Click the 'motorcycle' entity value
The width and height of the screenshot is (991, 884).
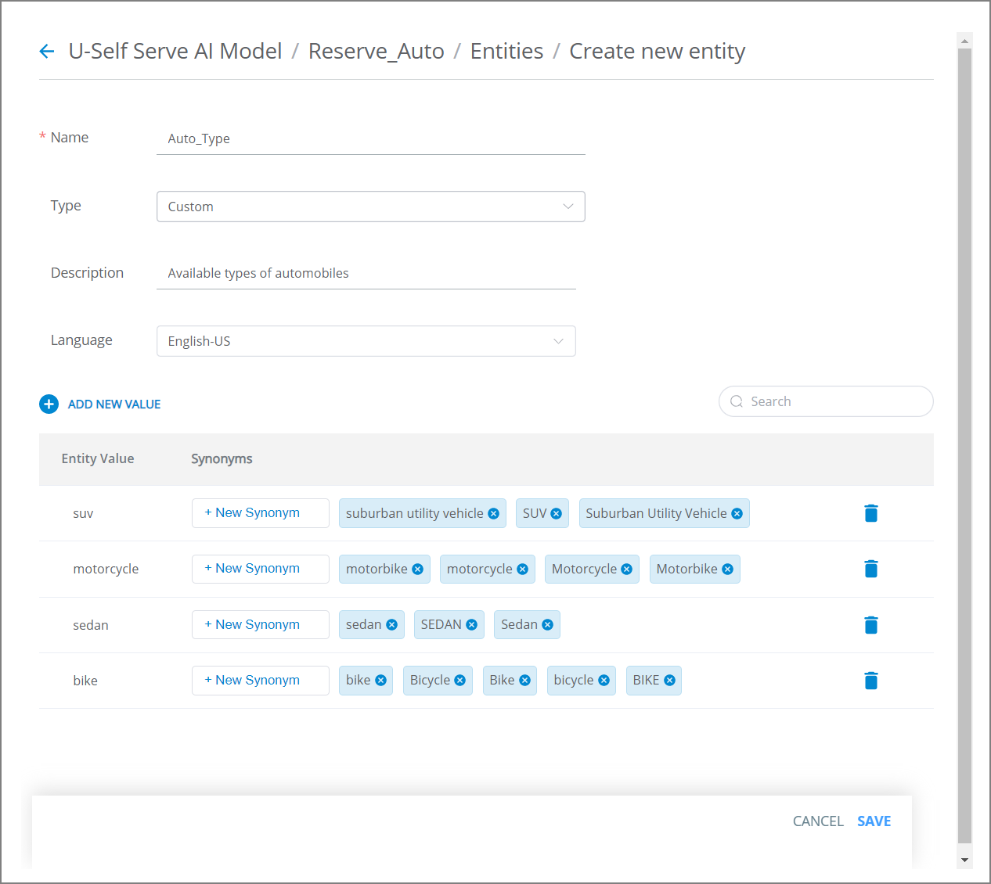(x=106, y=570)
